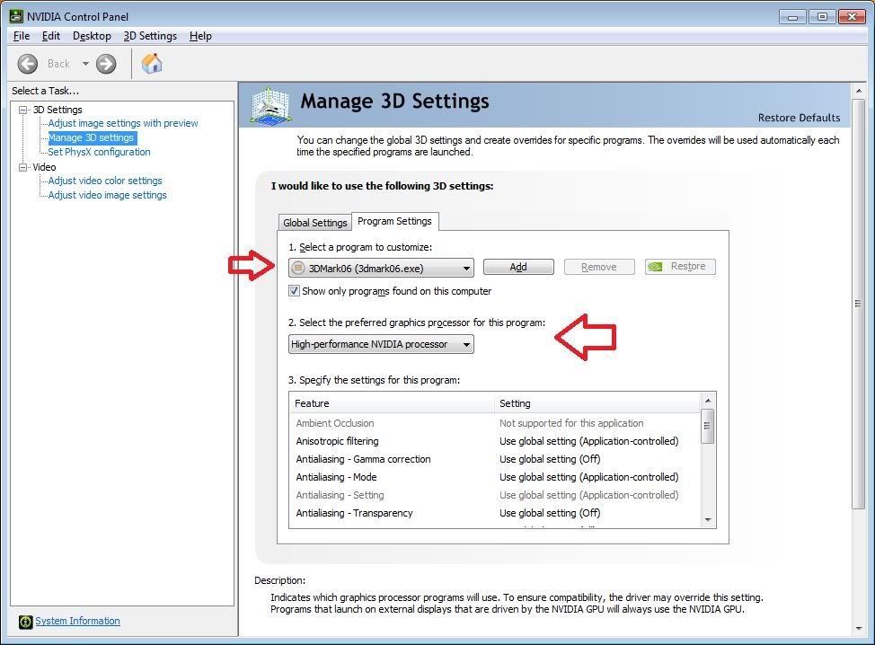Select the Antialiasing - Mode row
The height and width of the screenshot is (645, 875).
click(x=494, y=477)
